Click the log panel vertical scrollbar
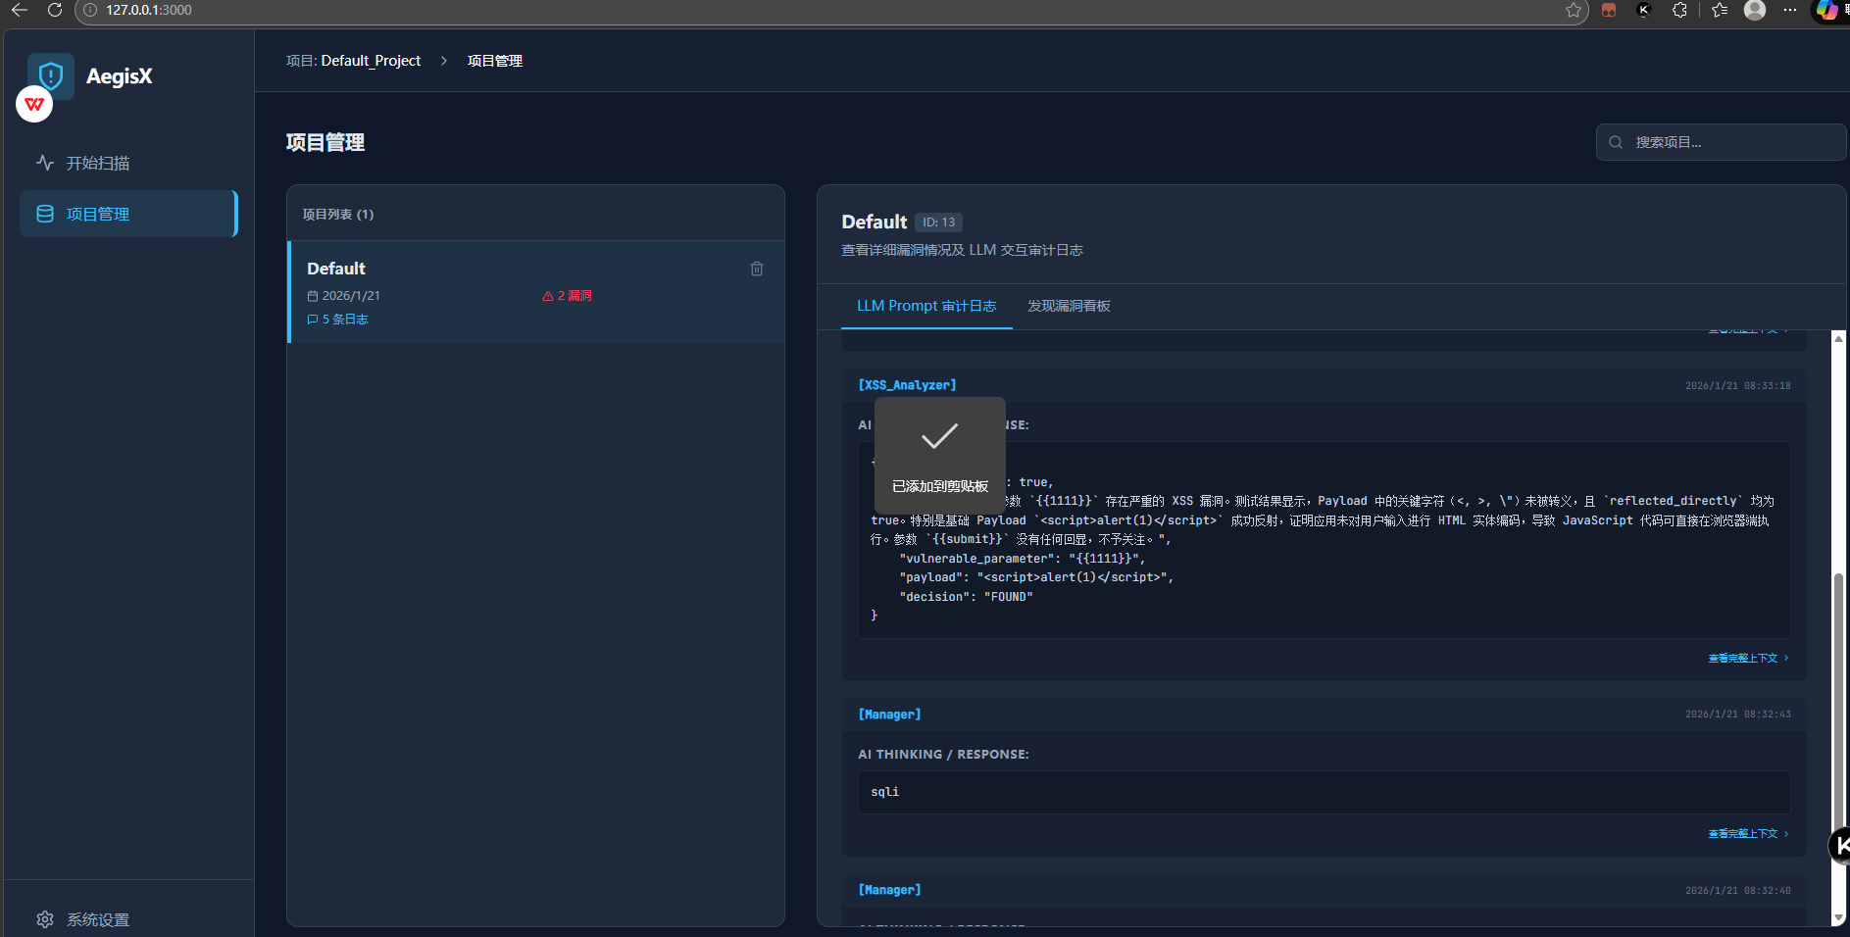 pyautogui.click(x=1838, y=701)
